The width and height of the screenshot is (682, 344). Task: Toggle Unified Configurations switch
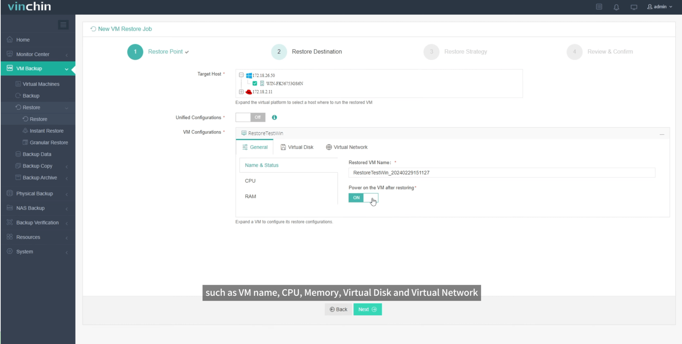250,117
